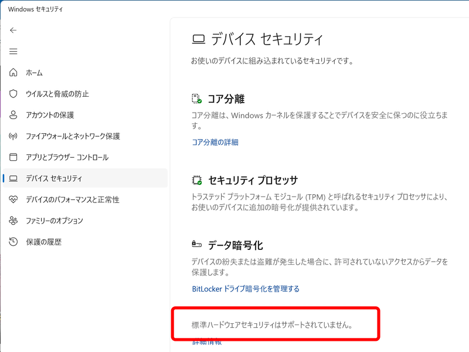Click the shield icon for virus protection
Screen dimensions: 469x352
[13, 94]
